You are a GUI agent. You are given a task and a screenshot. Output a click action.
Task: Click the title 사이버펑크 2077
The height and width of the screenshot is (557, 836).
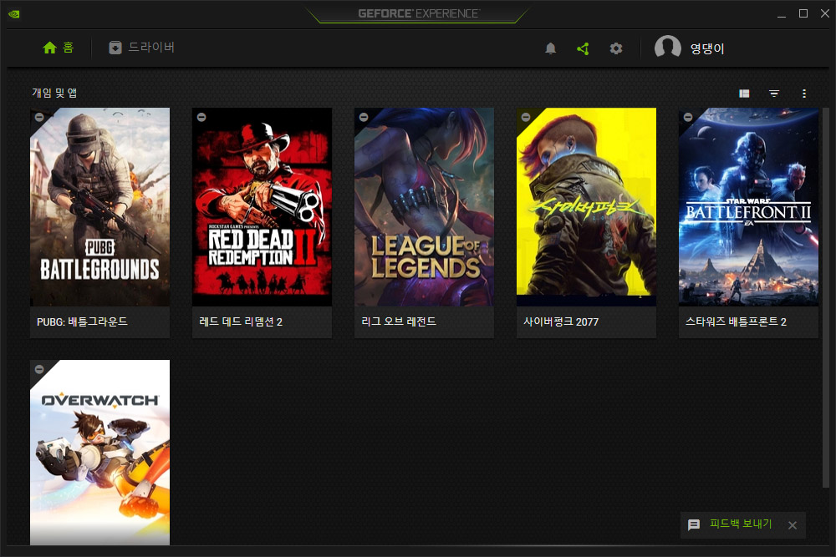[561, 322]
